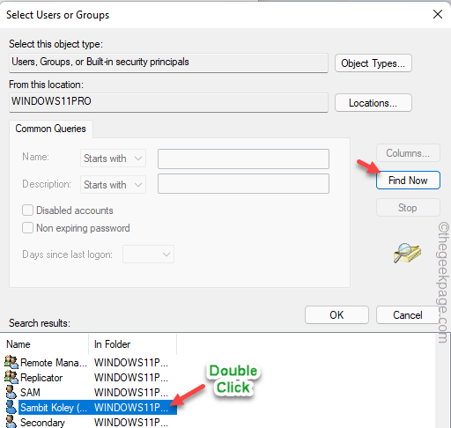Click the Replicator group icon
Screen dimensions: 451x428
(11, 377)
